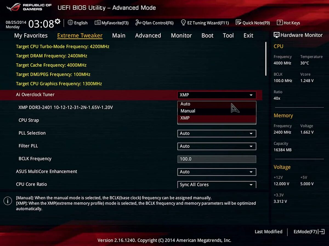Select the Ai Overclock Tuner row label
The height and width of the screenshot is (246, 329).
click(x=35, y=95)
